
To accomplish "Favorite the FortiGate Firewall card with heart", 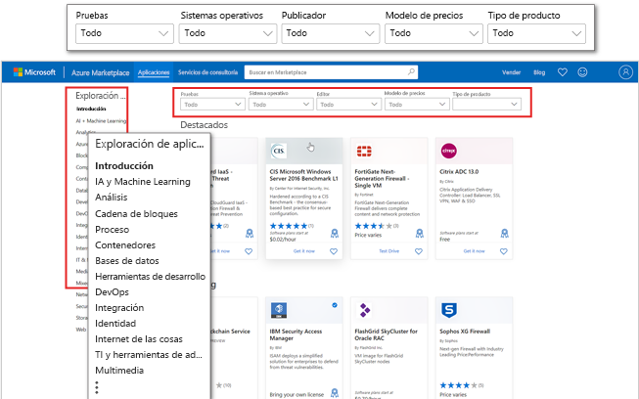I will point(419,251).
